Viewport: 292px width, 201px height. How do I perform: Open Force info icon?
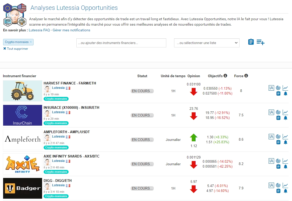pos(246,76)
